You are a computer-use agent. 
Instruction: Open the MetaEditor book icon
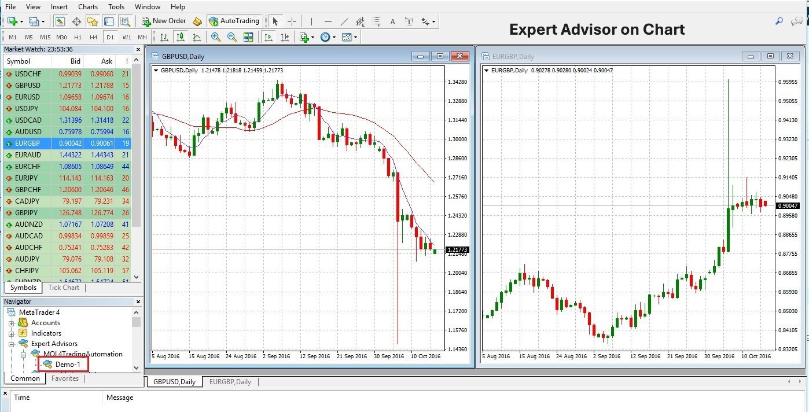click(x=197, y=21)
